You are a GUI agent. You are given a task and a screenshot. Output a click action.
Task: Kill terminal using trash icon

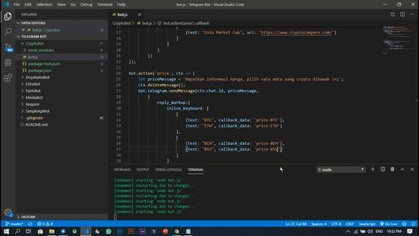coord(392,169)
